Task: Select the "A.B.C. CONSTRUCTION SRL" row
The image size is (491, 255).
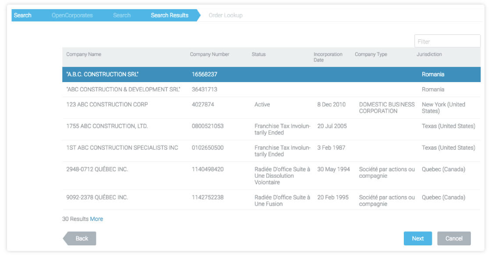Action: [271, 74]
